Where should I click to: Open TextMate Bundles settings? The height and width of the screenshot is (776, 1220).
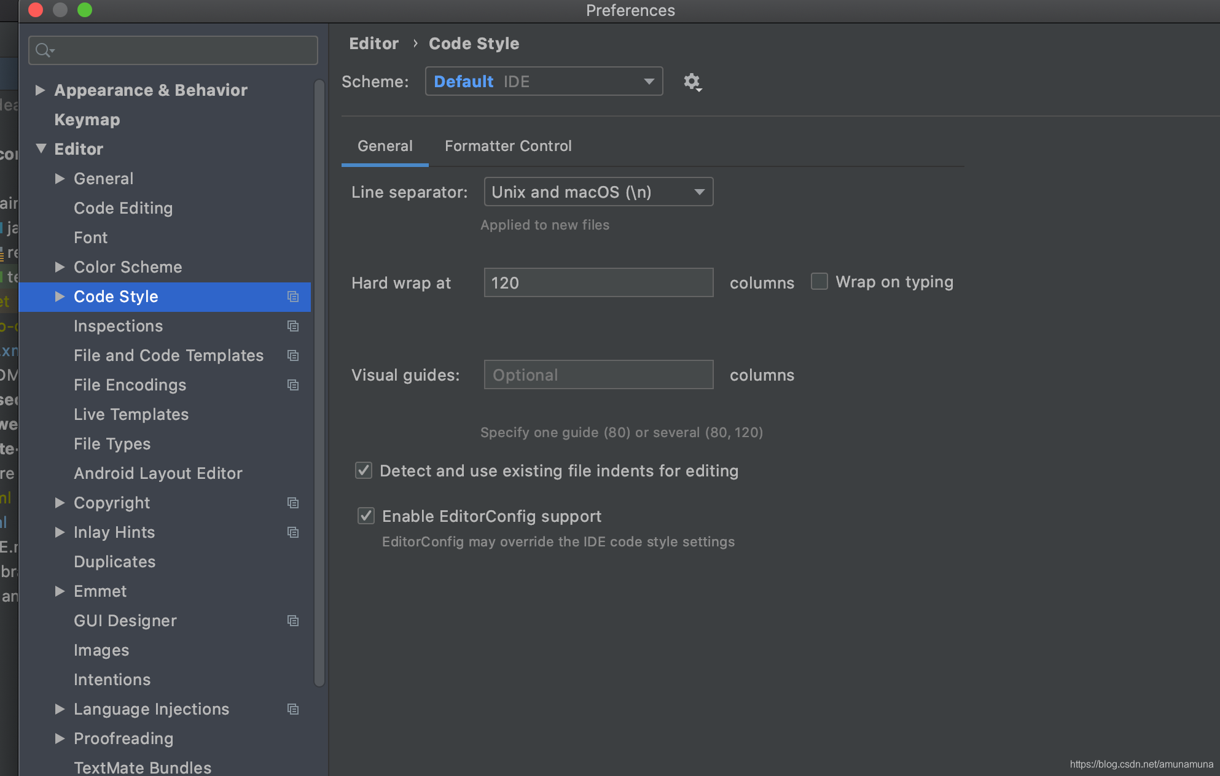[x=143, y=767]
